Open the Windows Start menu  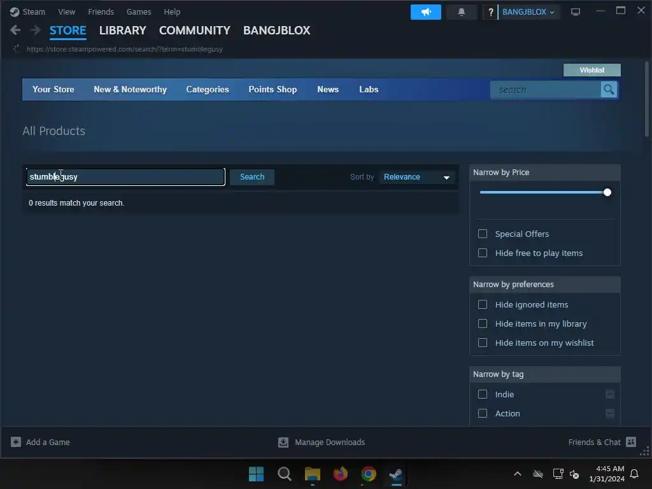(256, 474)
